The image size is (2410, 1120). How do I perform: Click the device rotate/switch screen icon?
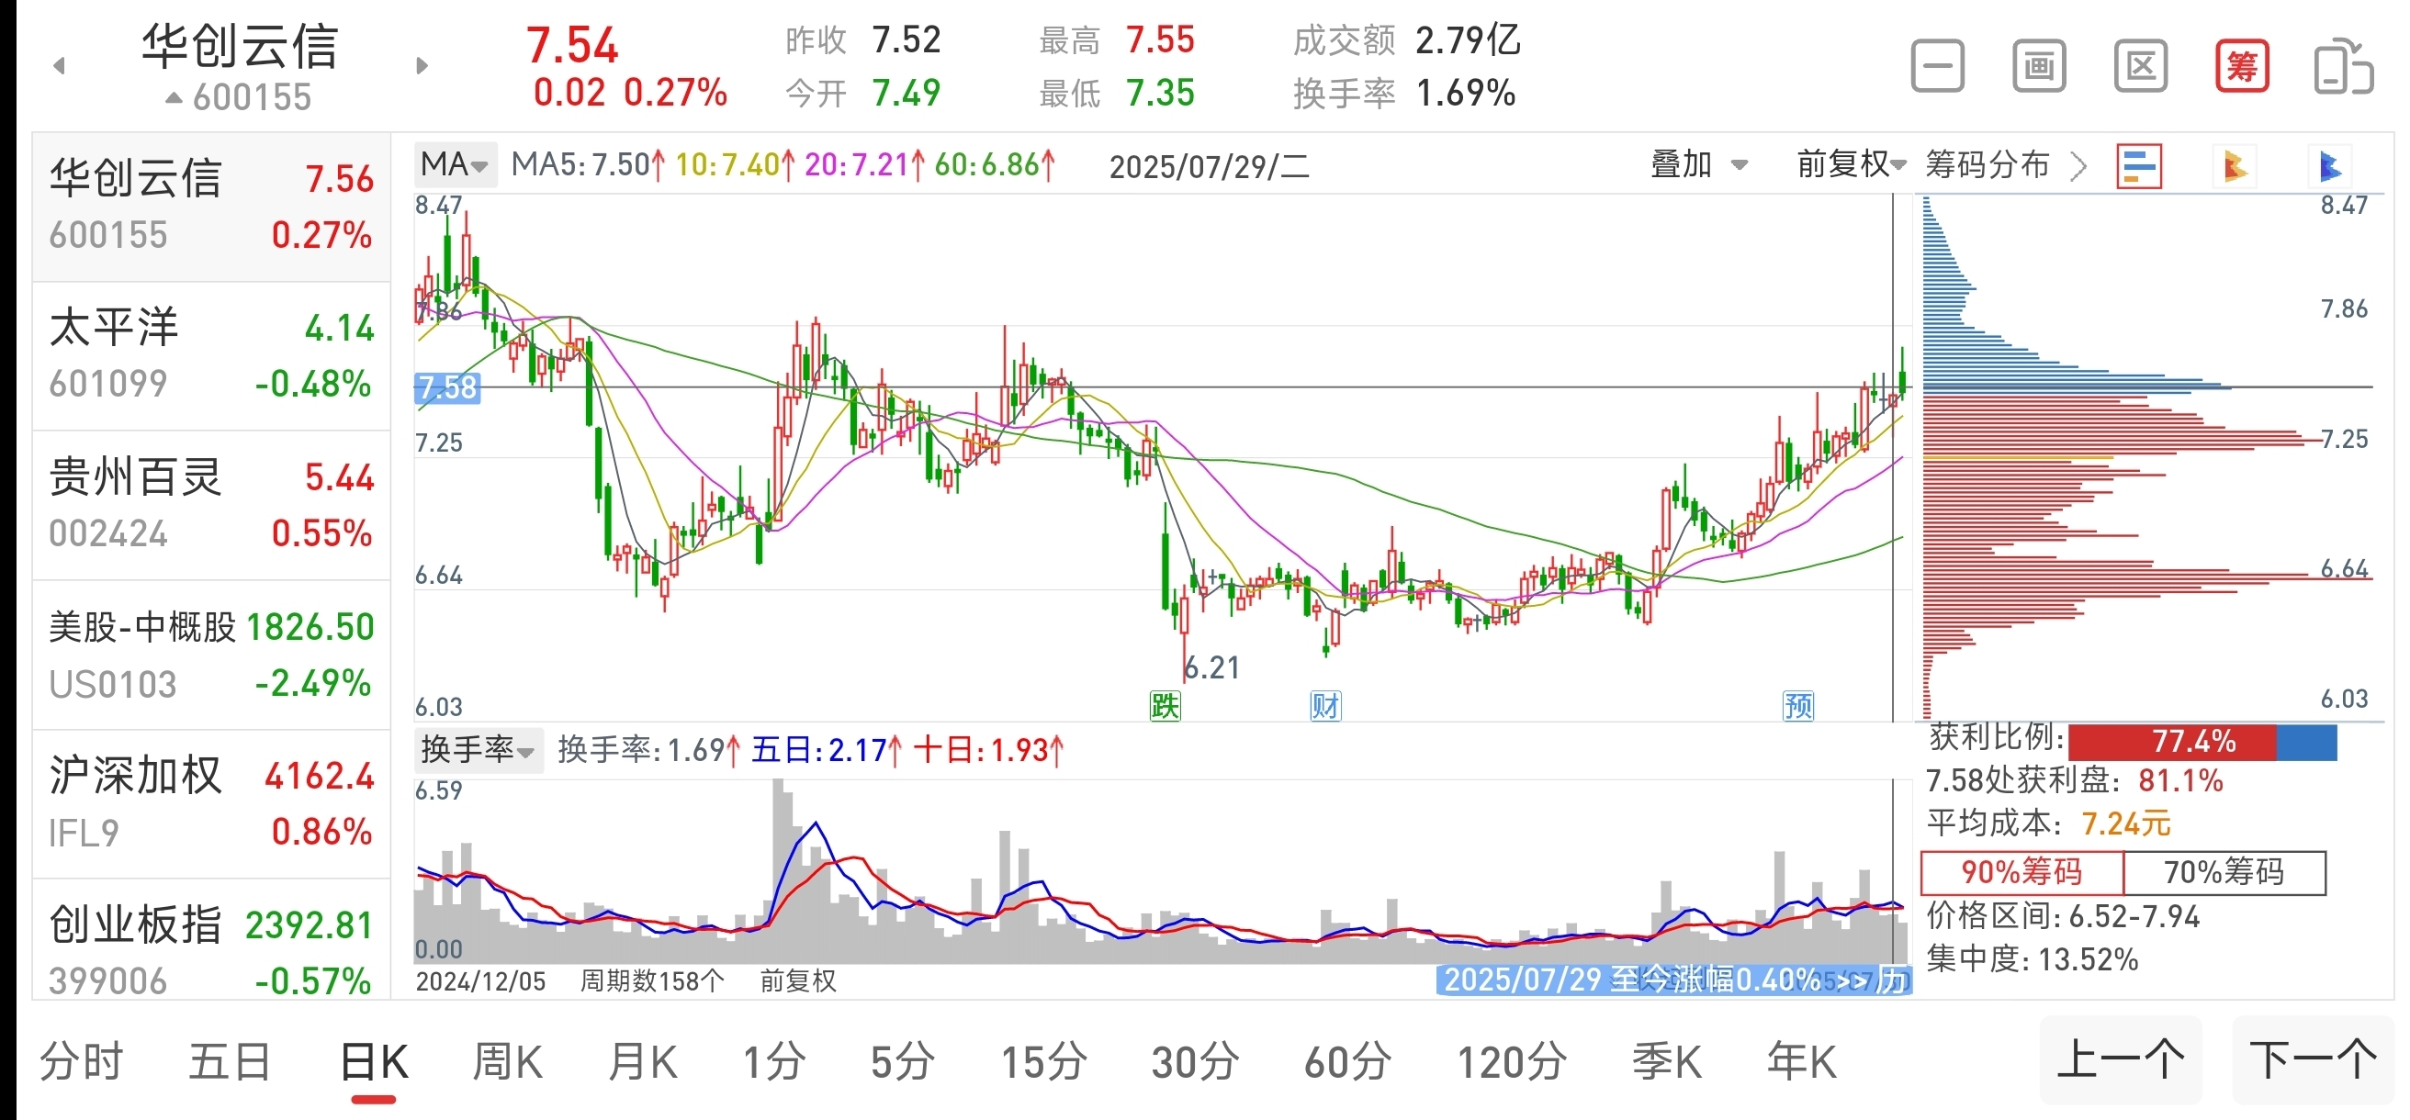point(2344,66)
